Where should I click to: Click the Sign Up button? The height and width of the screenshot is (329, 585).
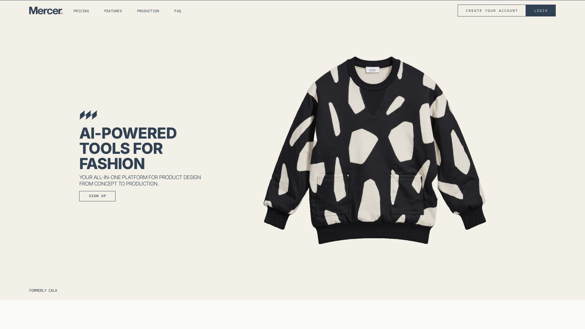(x=97, y=196)
